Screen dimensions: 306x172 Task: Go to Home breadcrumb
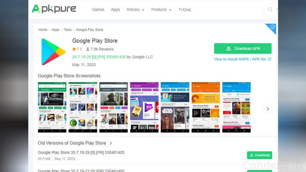click(42, 30)
